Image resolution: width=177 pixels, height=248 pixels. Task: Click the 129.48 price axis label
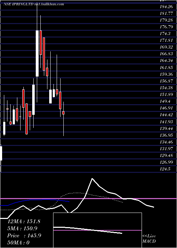click(x=166, y=156)
